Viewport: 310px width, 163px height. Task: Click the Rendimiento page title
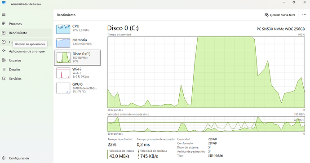tap(66, 15)
